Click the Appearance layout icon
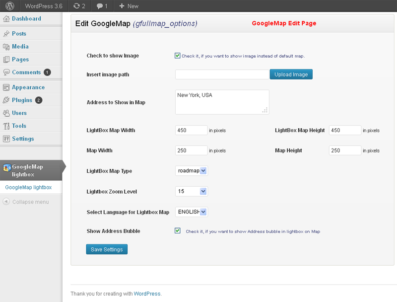Screen dimensions: 397x302 6,87
